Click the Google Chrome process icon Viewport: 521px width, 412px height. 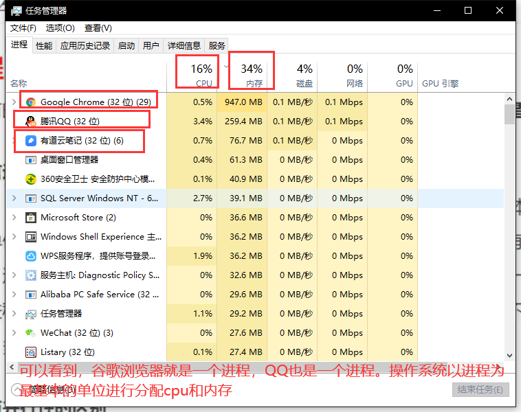click(31, 102)
